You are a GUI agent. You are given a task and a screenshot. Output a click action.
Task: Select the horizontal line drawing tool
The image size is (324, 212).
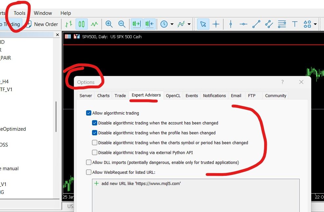[243, 24]
